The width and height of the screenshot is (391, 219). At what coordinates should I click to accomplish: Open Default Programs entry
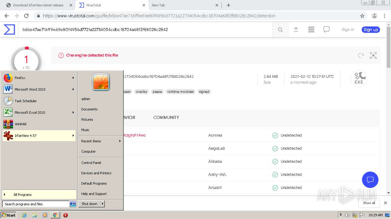94,183
